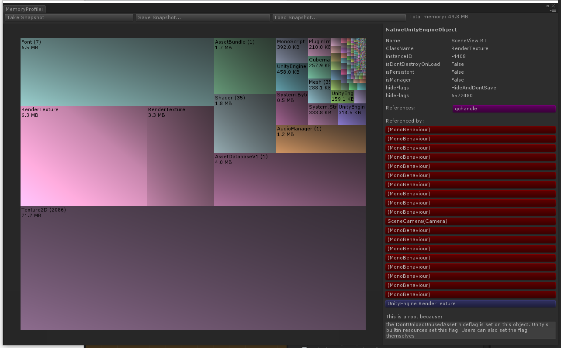This screenshot has height=348, width=561.
Task: Maximize the MemoryProfiler panel
Action: click(x=548, y=6)
